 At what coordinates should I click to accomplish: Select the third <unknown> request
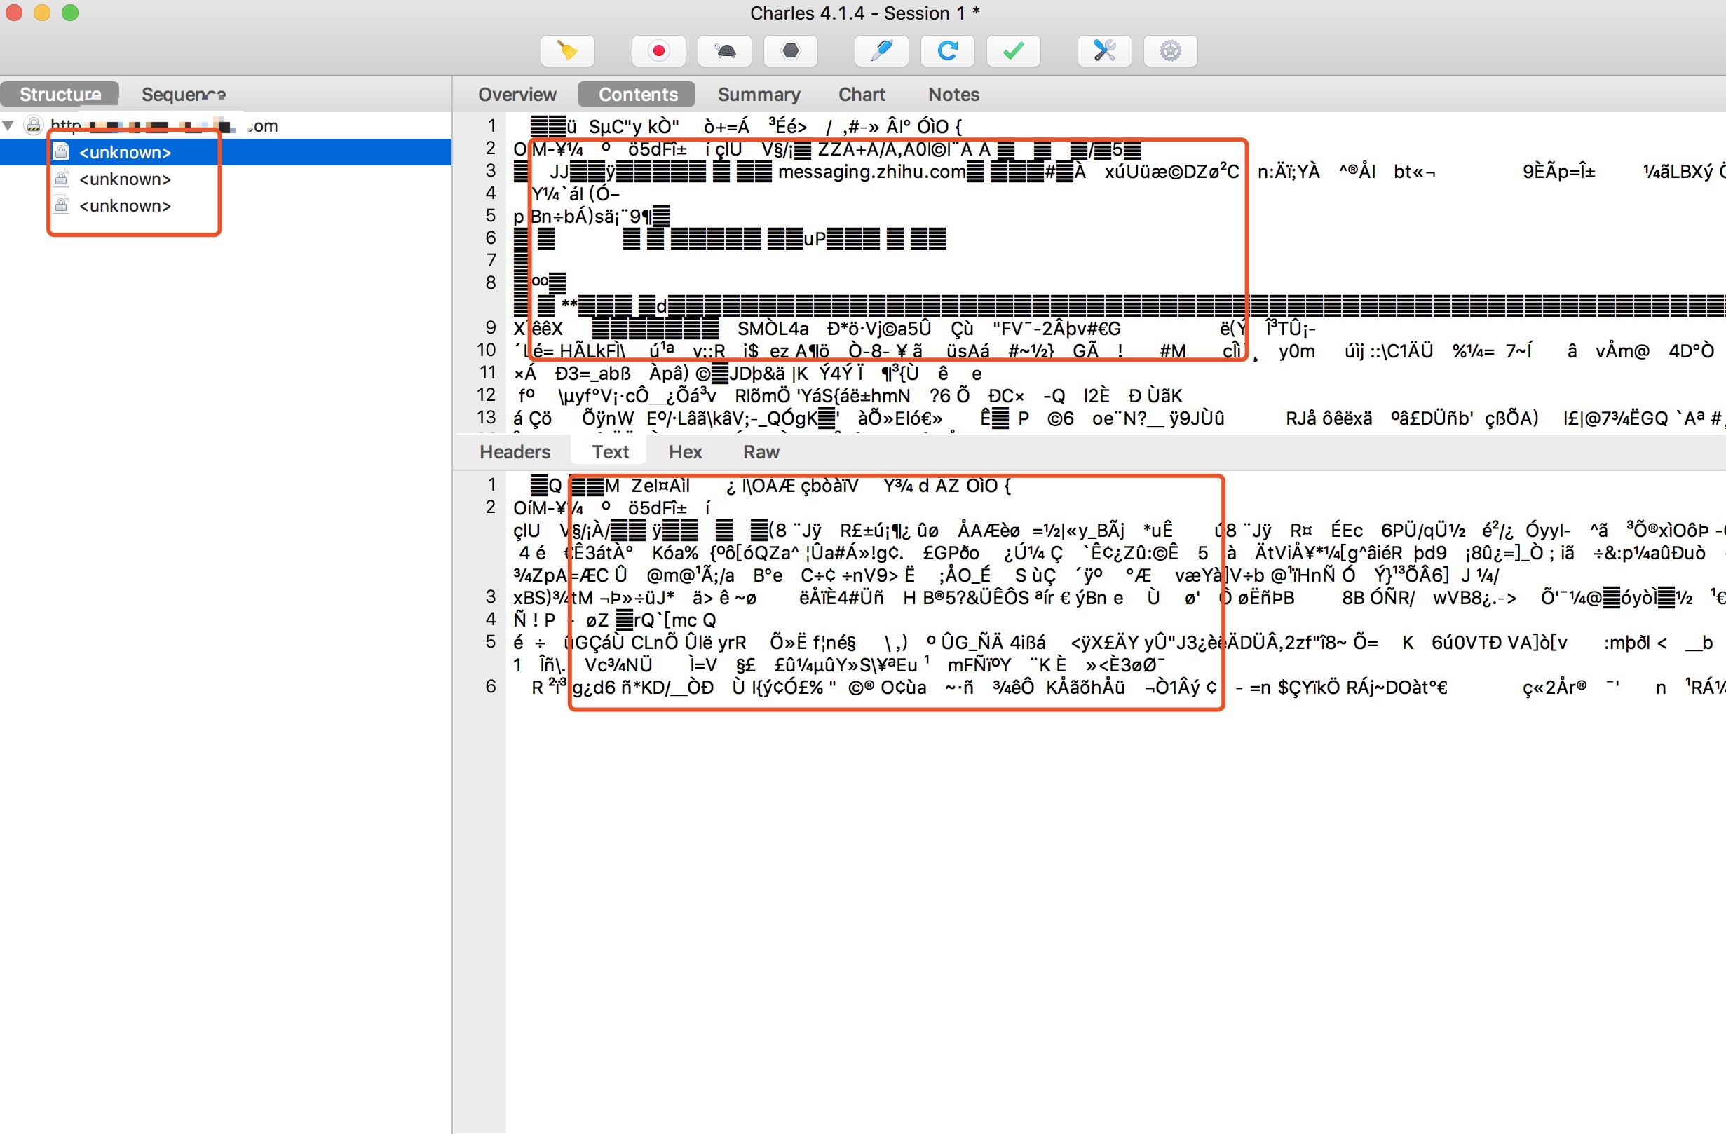point(125,206)
